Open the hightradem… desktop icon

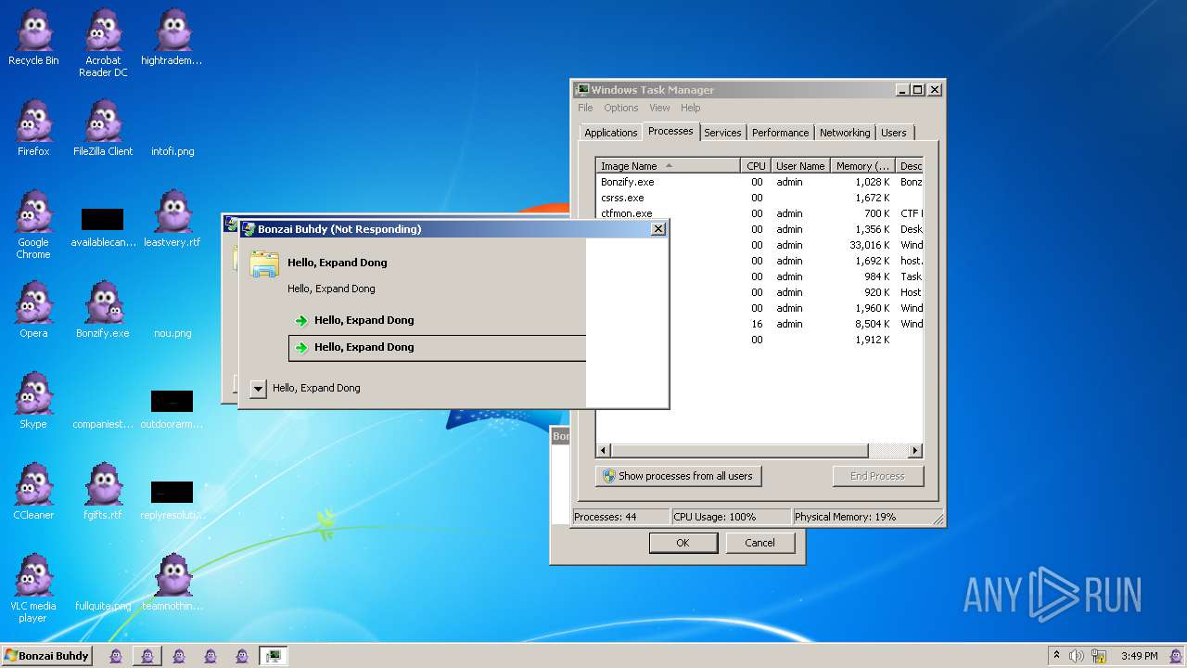tap(172, 37)
